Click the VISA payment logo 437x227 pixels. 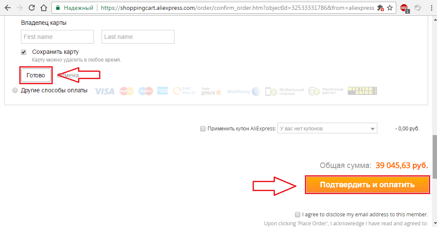[105, 91]
